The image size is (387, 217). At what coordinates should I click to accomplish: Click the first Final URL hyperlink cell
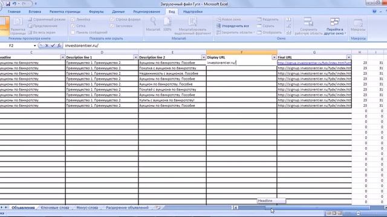coord(314,63)
